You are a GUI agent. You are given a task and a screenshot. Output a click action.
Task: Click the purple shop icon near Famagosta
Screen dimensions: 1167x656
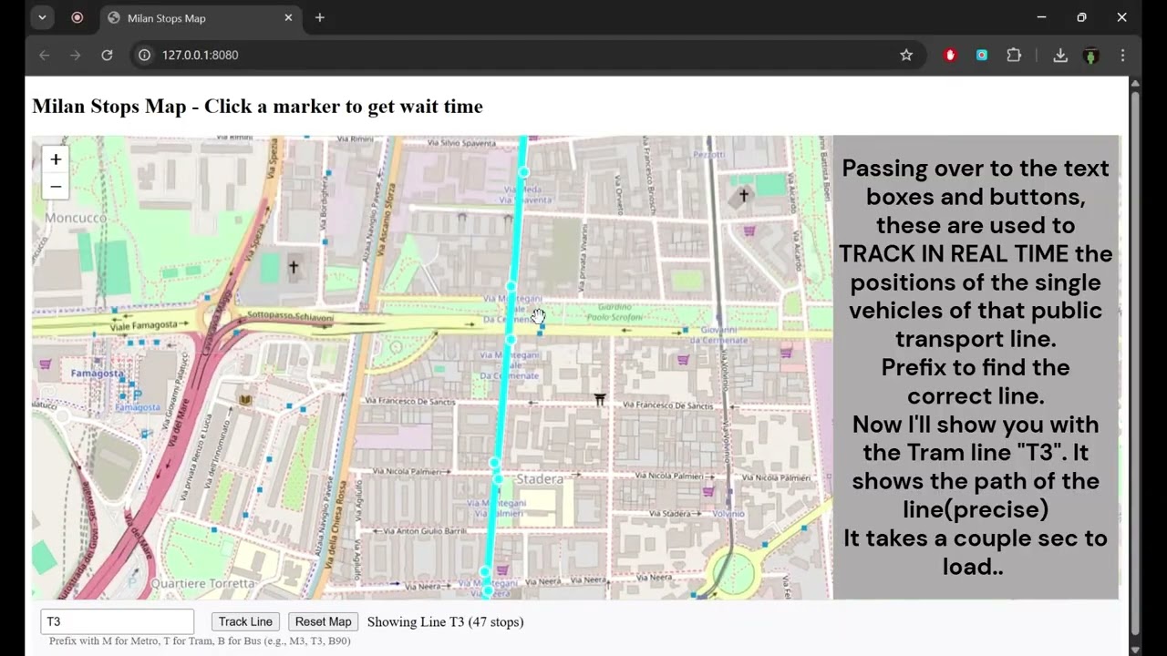point(46,364)
